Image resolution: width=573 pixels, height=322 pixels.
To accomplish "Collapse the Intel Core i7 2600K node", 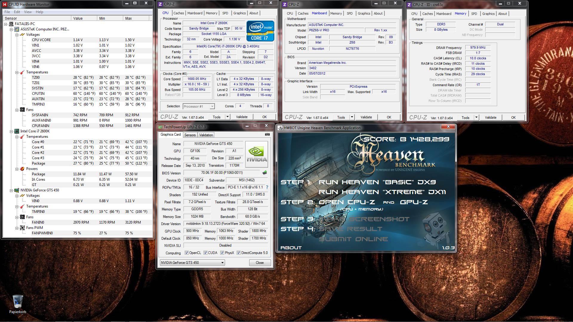I will (11, 131).
